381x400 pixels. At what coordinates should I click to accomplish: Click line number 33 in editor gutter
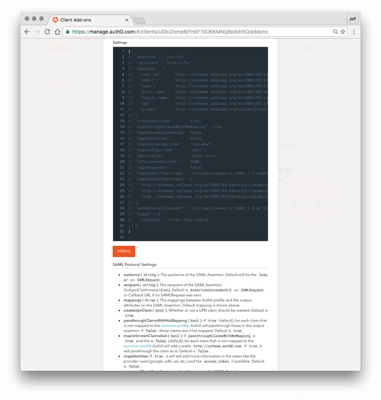pyautogui.click(x=122, y=237)
